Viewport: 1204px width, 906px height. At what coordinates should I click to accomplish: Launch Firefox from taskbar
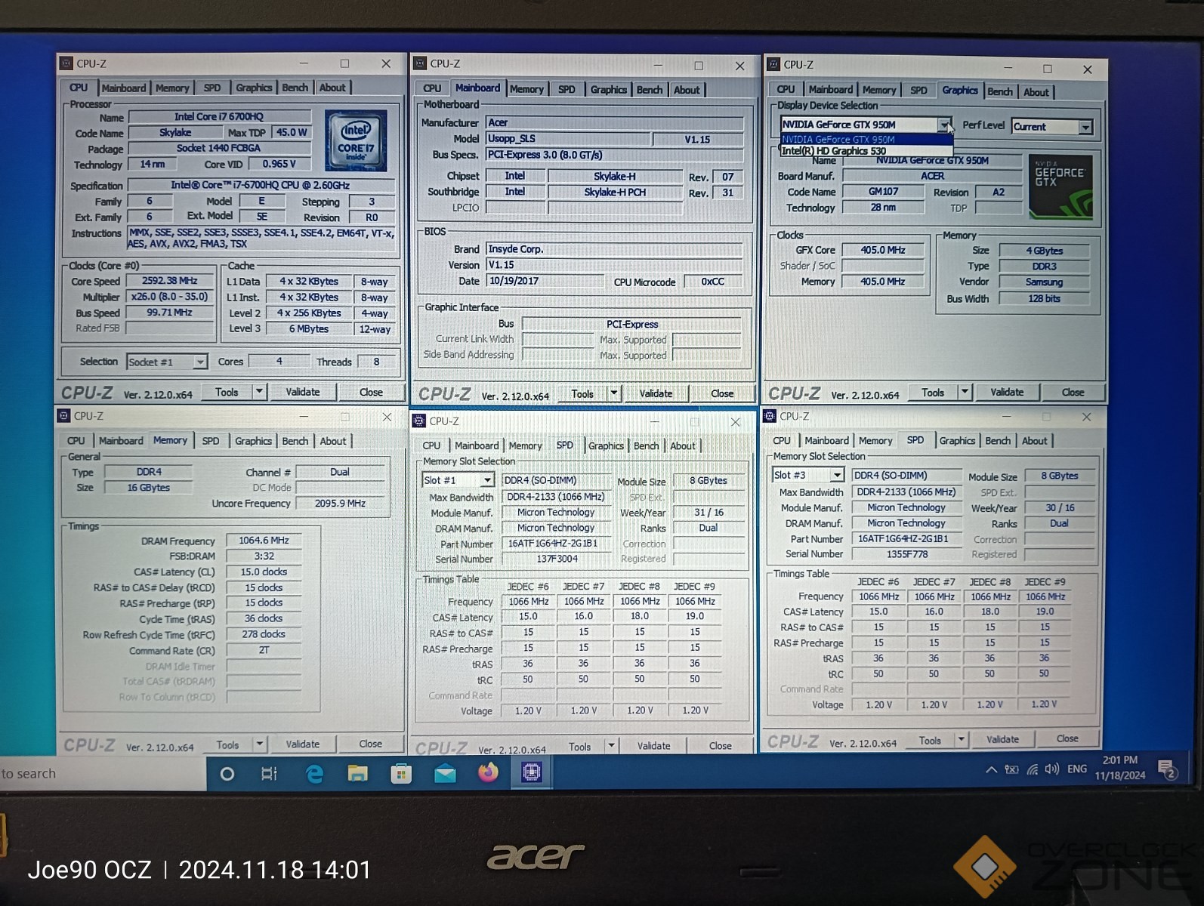click(488, 772)
